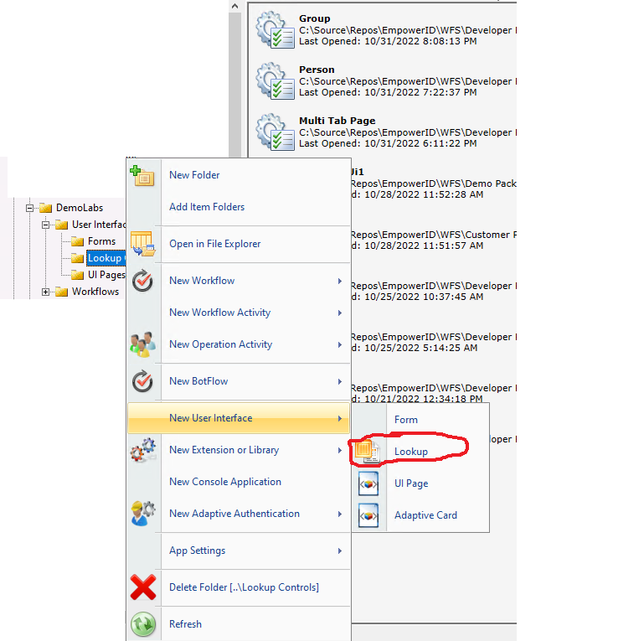644x641 pixels.
Task: Select the Forms tree folder
Action: 101,241
